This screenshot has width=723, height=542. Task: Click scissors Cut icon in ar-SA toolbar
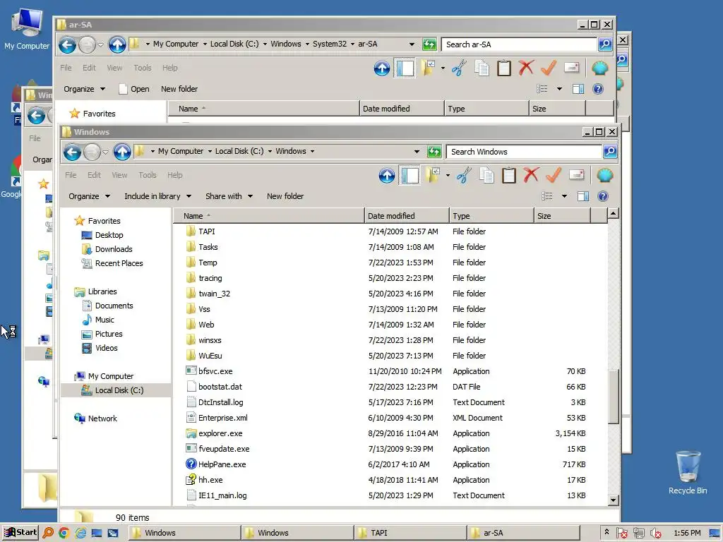(x=459, y=68)
